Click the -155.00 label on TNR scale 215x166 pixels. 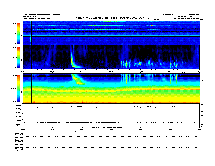click(14, 102)
